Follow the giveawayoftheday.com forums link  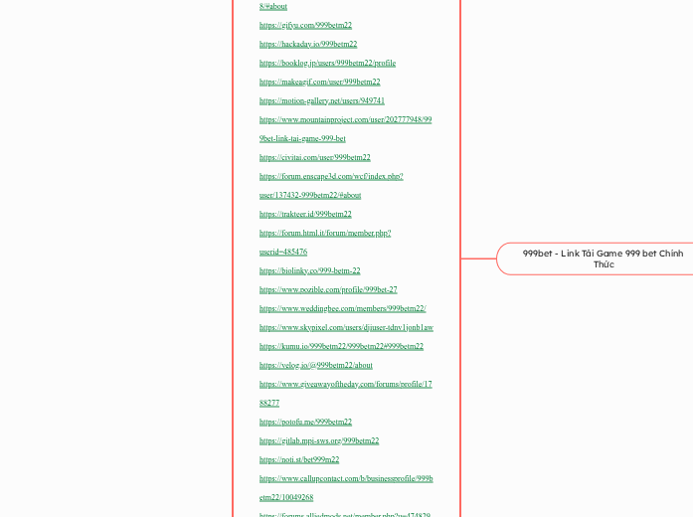[345, 385]
